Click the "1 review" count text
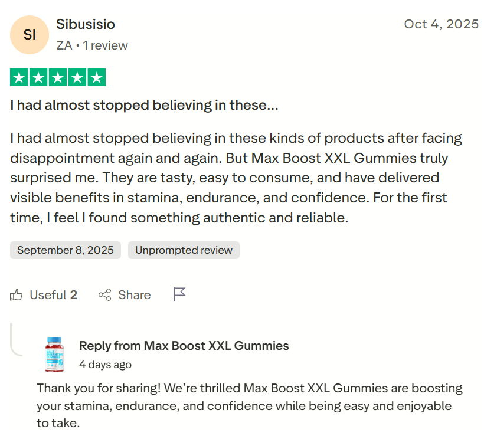484x436 pixels. 106,45
